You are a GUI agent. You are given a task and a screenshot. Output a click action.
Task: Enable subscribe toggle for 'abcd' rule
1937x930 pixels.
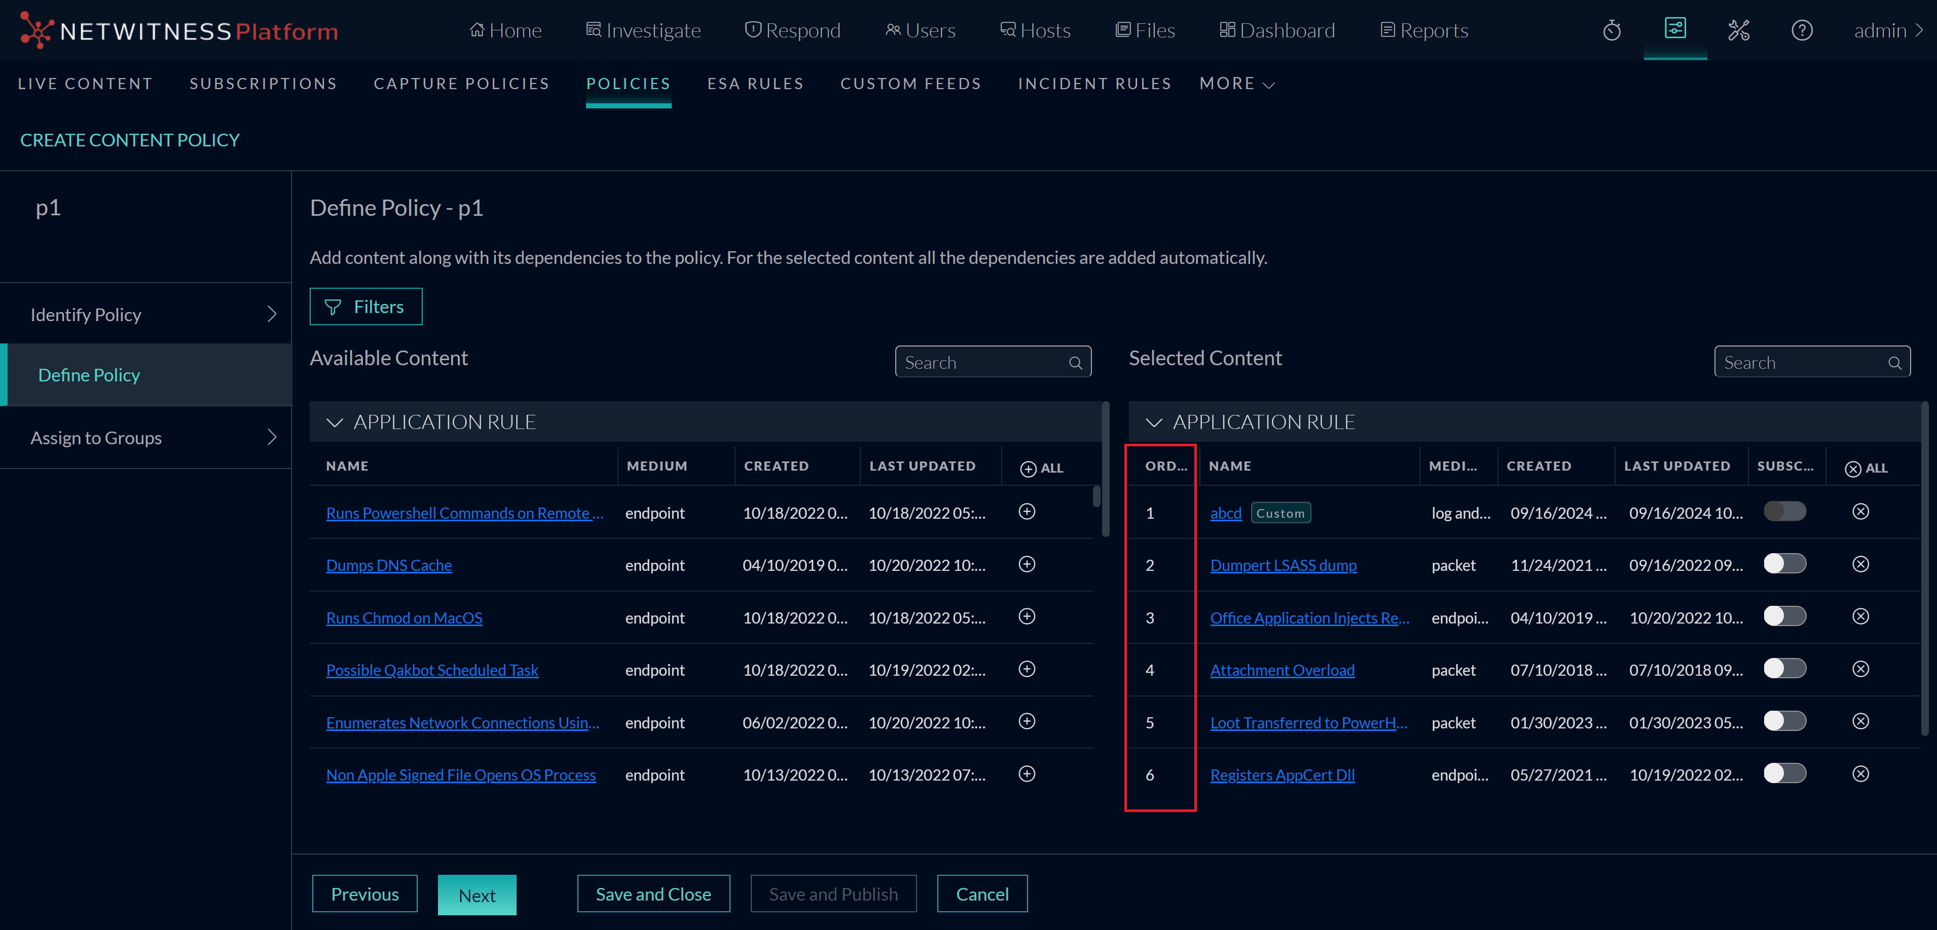1785,512
